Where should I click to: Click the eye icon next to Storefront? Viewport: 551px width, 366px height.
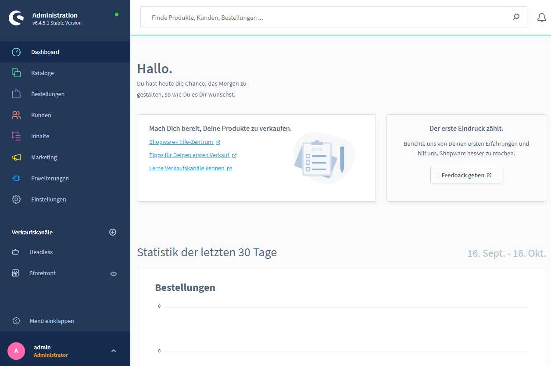(x=114, y=273)
